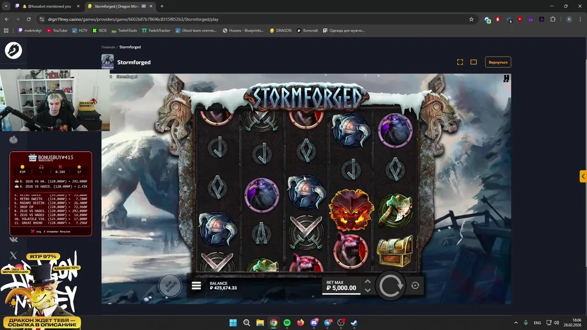Open Steam from the taskbar

click(354, 323)
